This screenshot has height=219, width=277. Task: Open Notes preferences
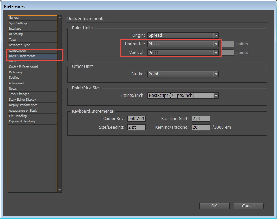click(x=32, y=89)
